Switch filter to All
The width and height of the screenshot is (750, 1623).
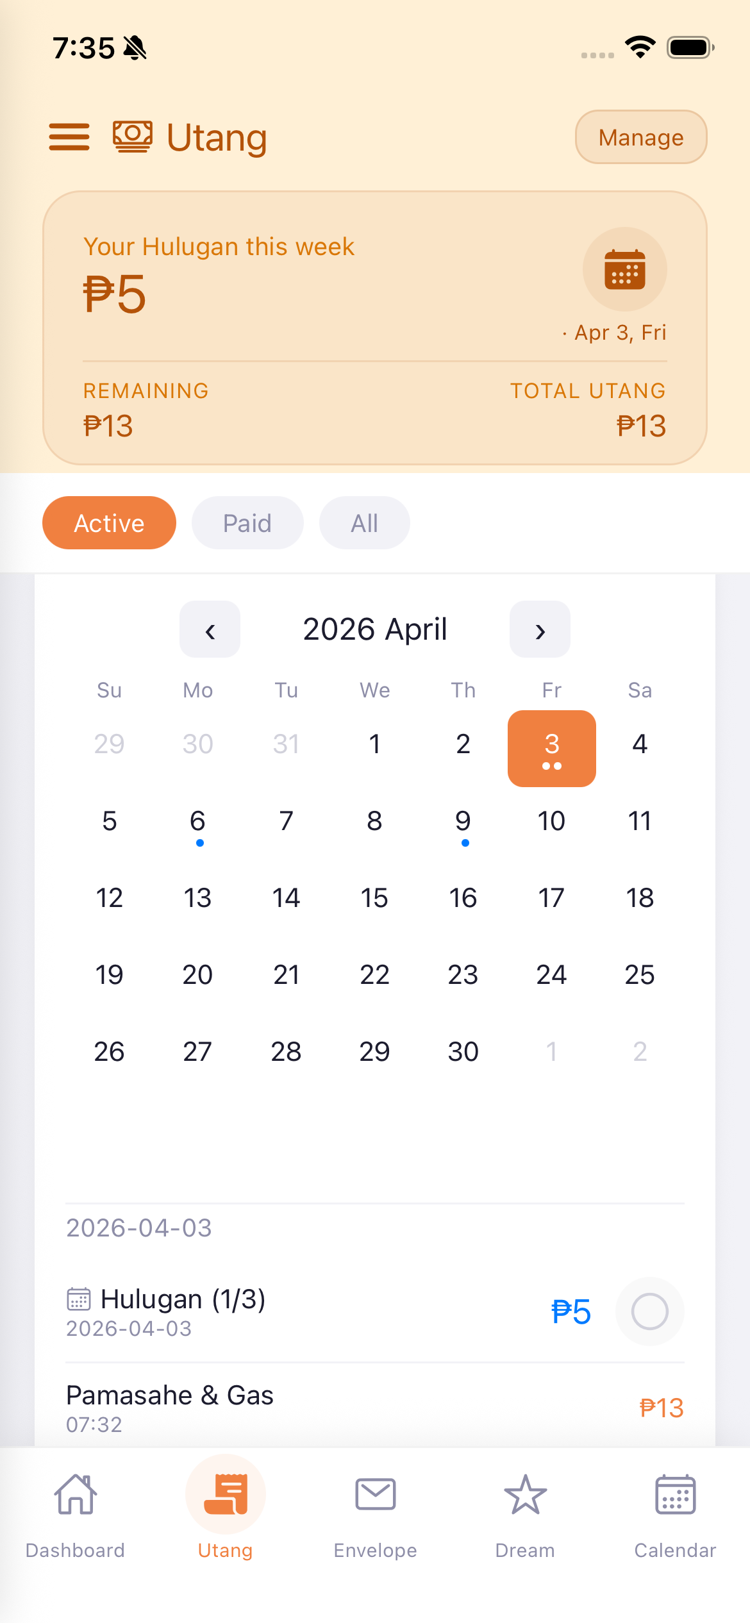point(364,523)
